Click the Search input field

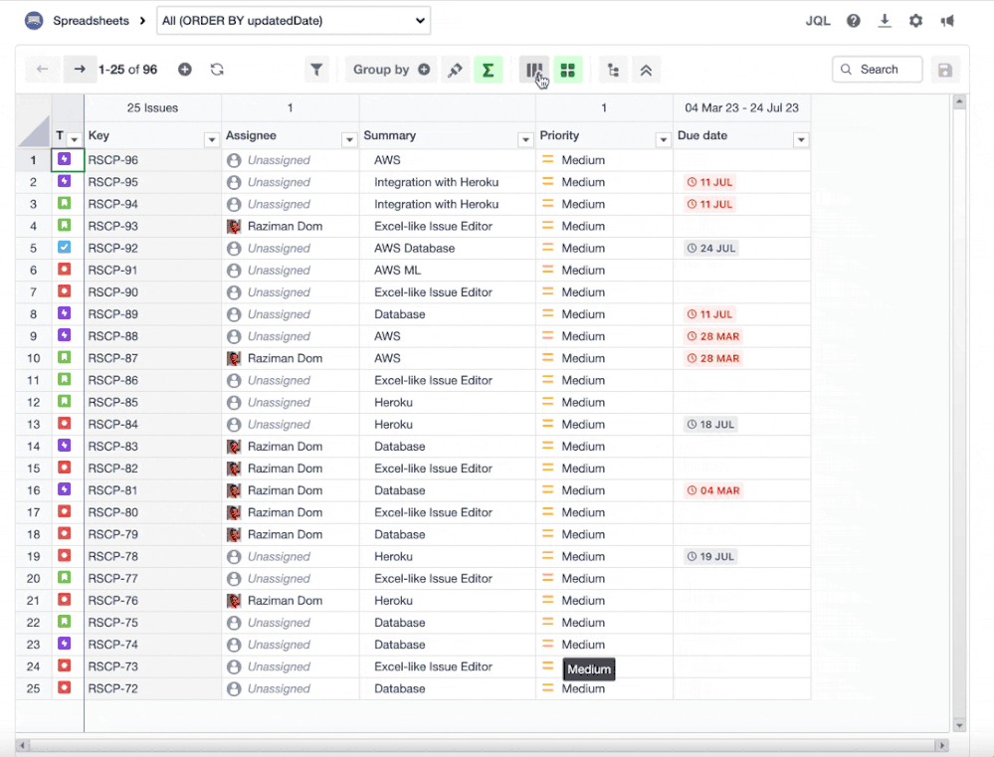(878, 69)
